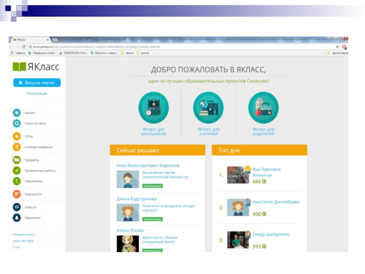Open the Обновления exclamation icon

pos(16,181)
